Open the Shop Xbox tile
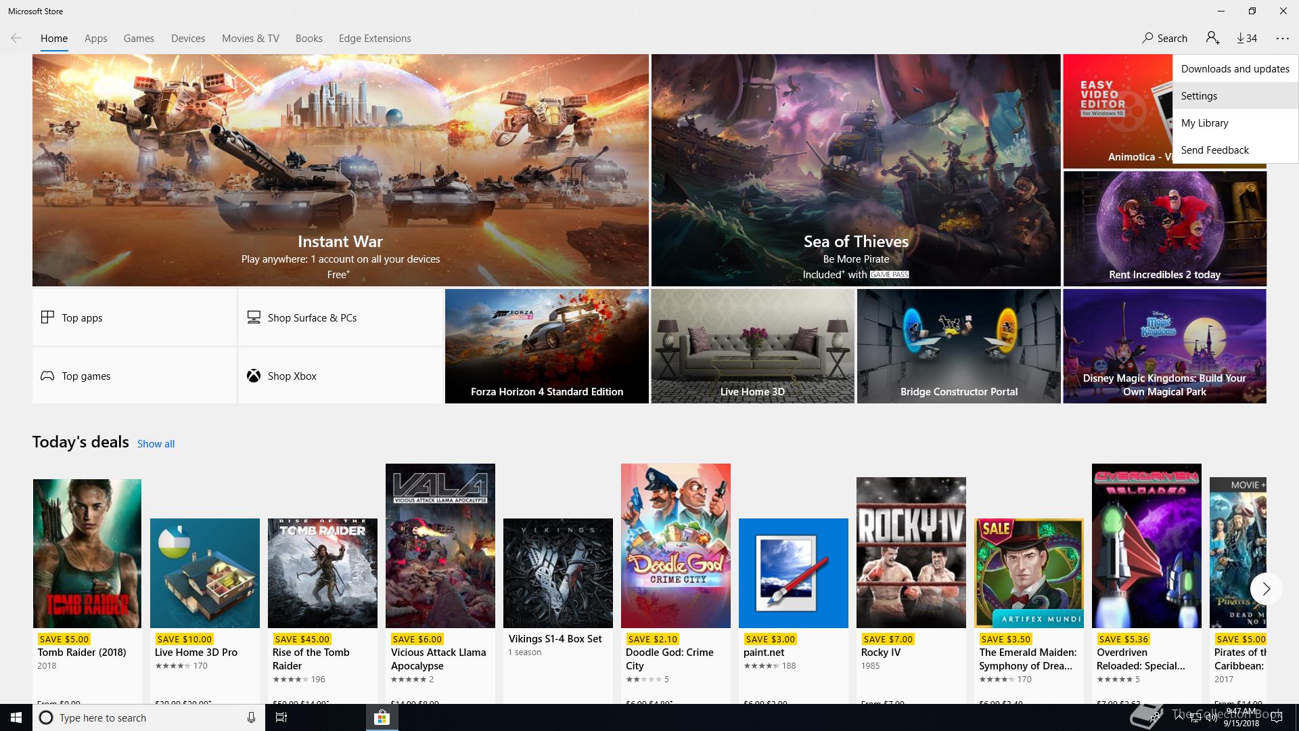The height and width of the screenshot is (731, 1299). click(340, 376)
